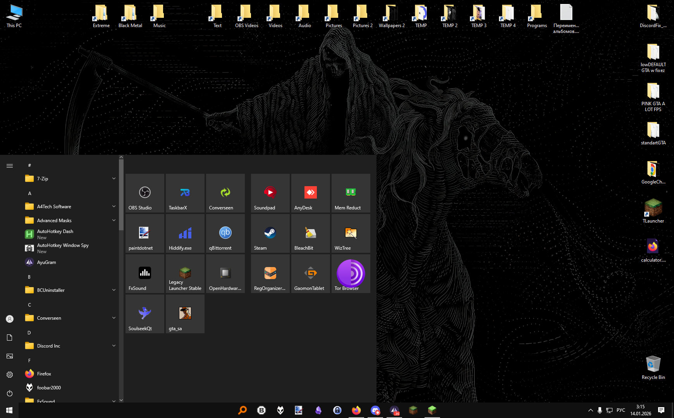Expand the Converseen folder in app list
This screenshot has height=418, width=674.
[x=70, y=318]
